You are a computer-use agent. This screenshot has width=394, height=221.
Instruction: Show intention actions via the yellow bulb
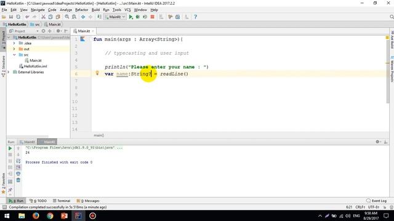(97, 73)
